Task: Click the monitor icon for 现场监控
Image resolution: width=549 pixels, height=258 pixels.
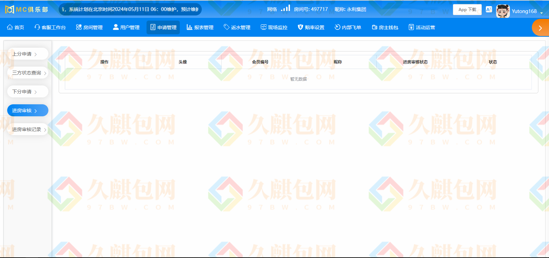Action: click(264, 27)
